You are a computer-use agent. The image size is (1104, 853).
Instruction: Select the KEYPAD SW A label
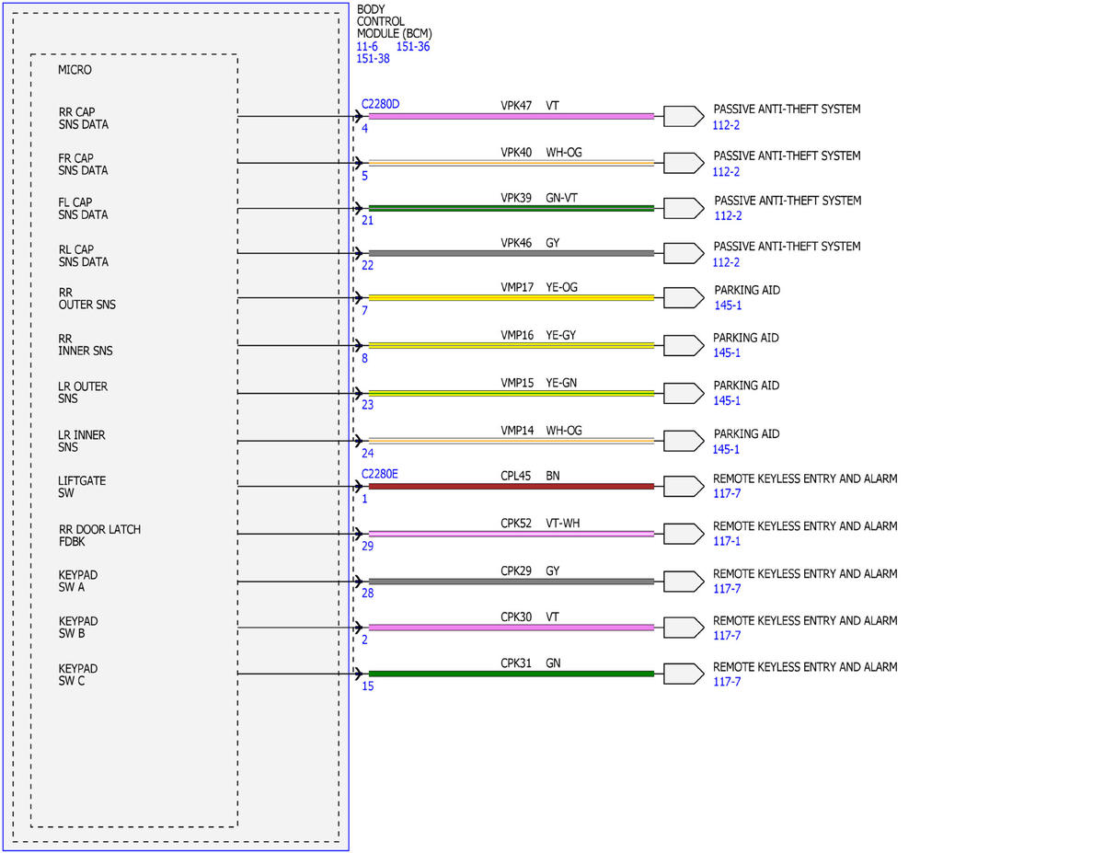click(x=78, y=582)
